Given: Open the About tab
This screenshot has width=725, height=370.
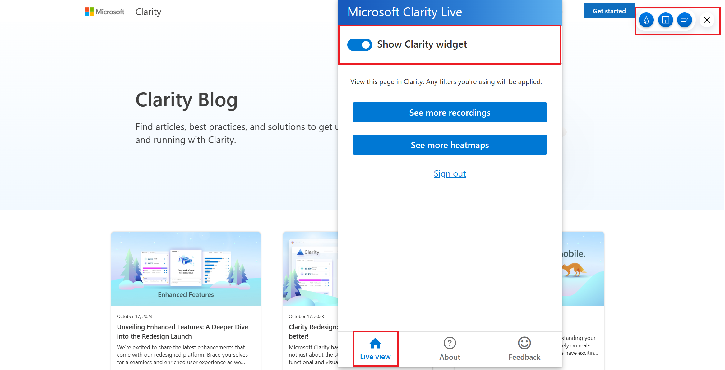Looking at the screenshot, I should pos(450,349).
